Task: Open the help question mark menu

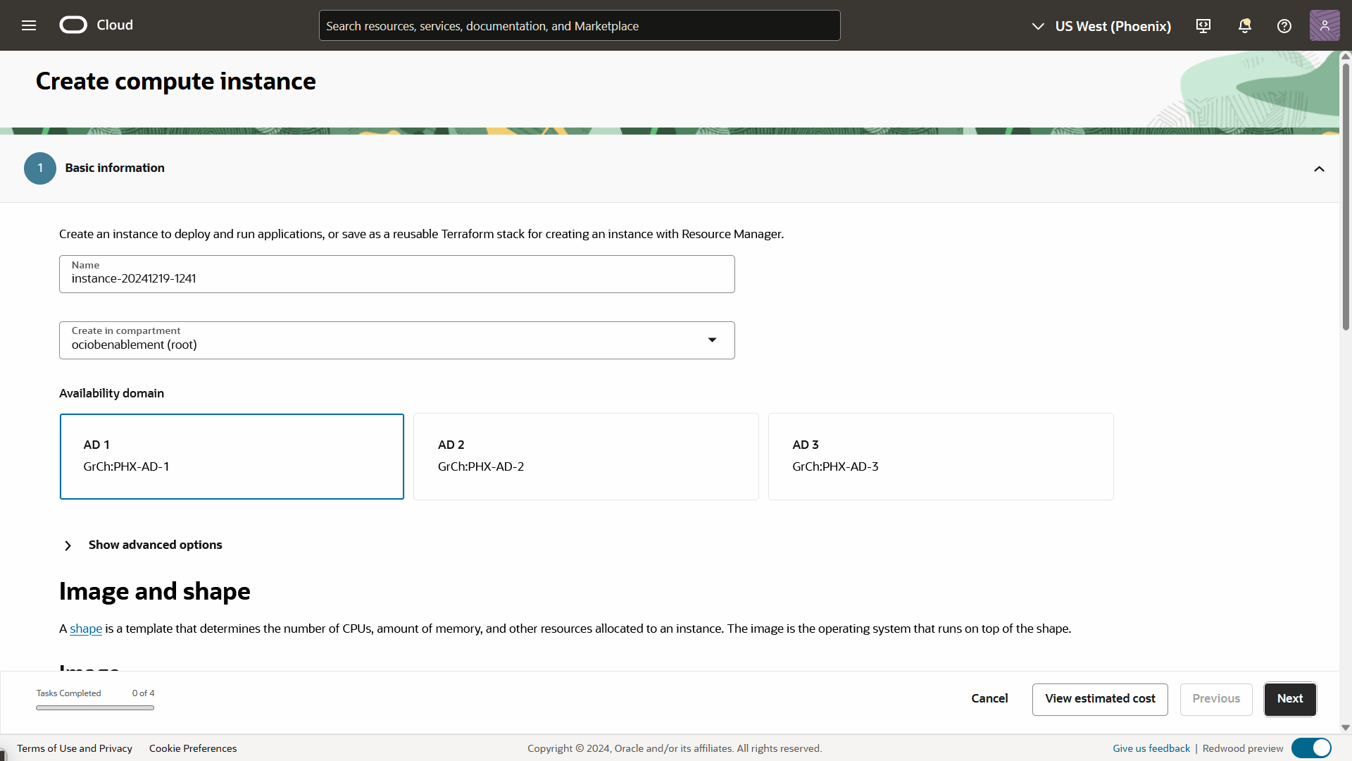Action: pos(1284,26)
